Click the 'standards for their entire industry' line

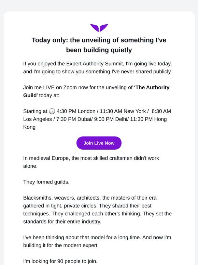coord(62,222)
